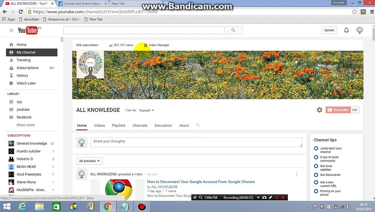Pause the Bandicam recording

click(277, 198)
